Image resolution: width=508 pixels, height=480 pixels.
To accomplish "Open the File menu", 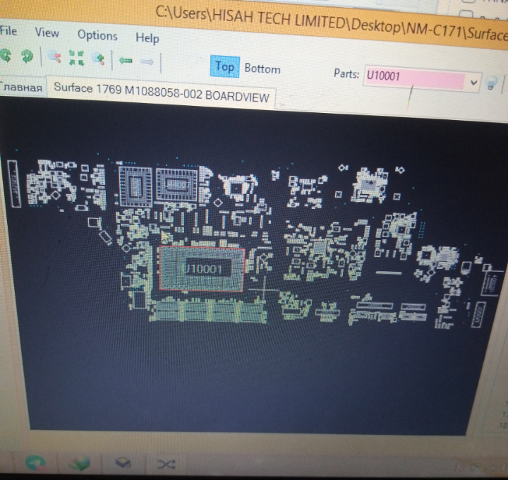I will pos(8,31).
